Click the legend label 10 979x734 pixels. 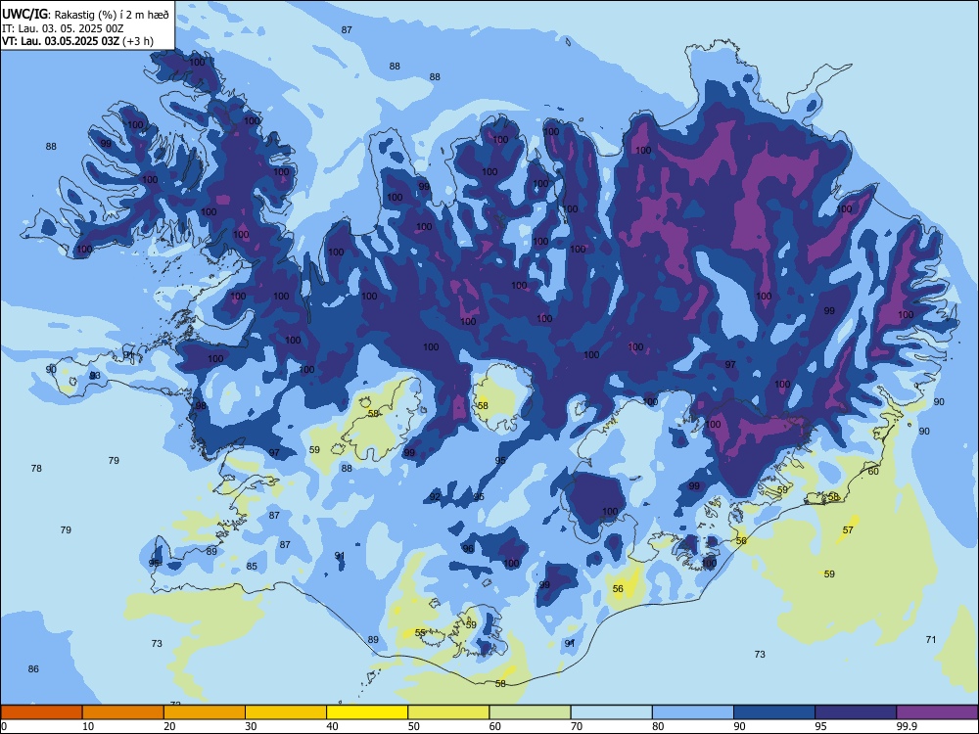pos(88,726)
